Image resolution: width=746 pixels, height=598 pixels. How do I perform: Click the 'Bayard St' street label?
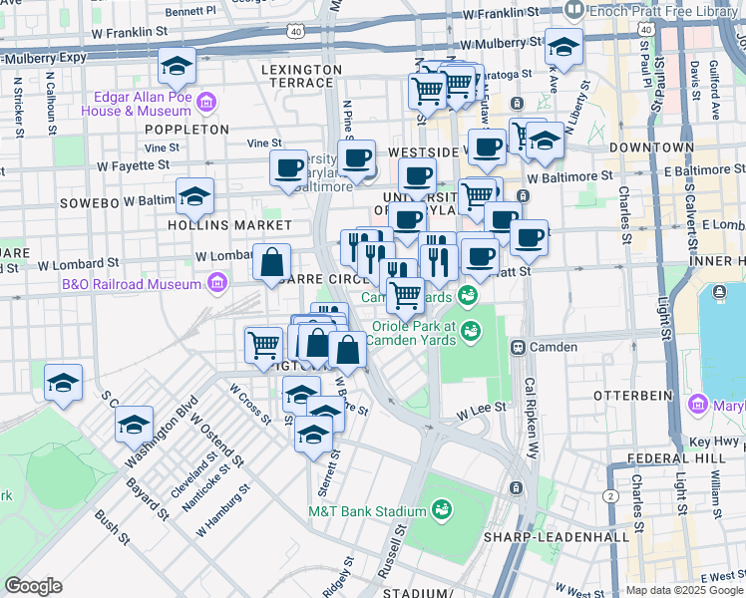point(147,499)
